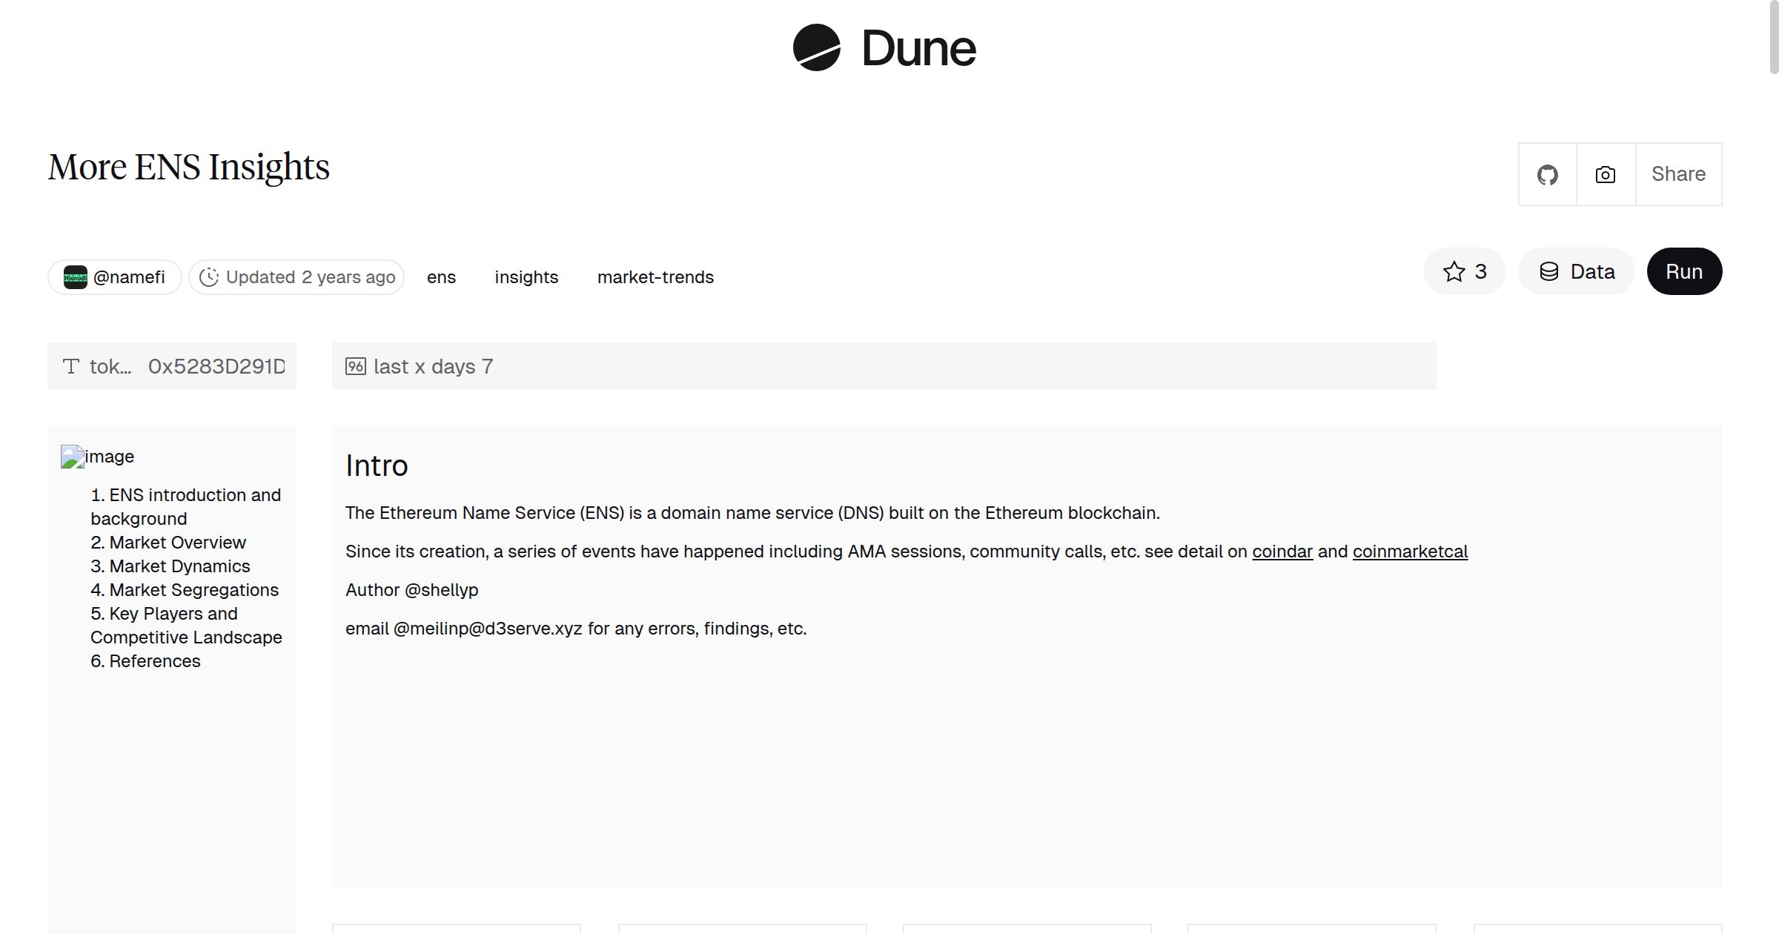This screenshot has height=934, width=1779.
Task: Click the Dune logo at the top
Action: 884,48
